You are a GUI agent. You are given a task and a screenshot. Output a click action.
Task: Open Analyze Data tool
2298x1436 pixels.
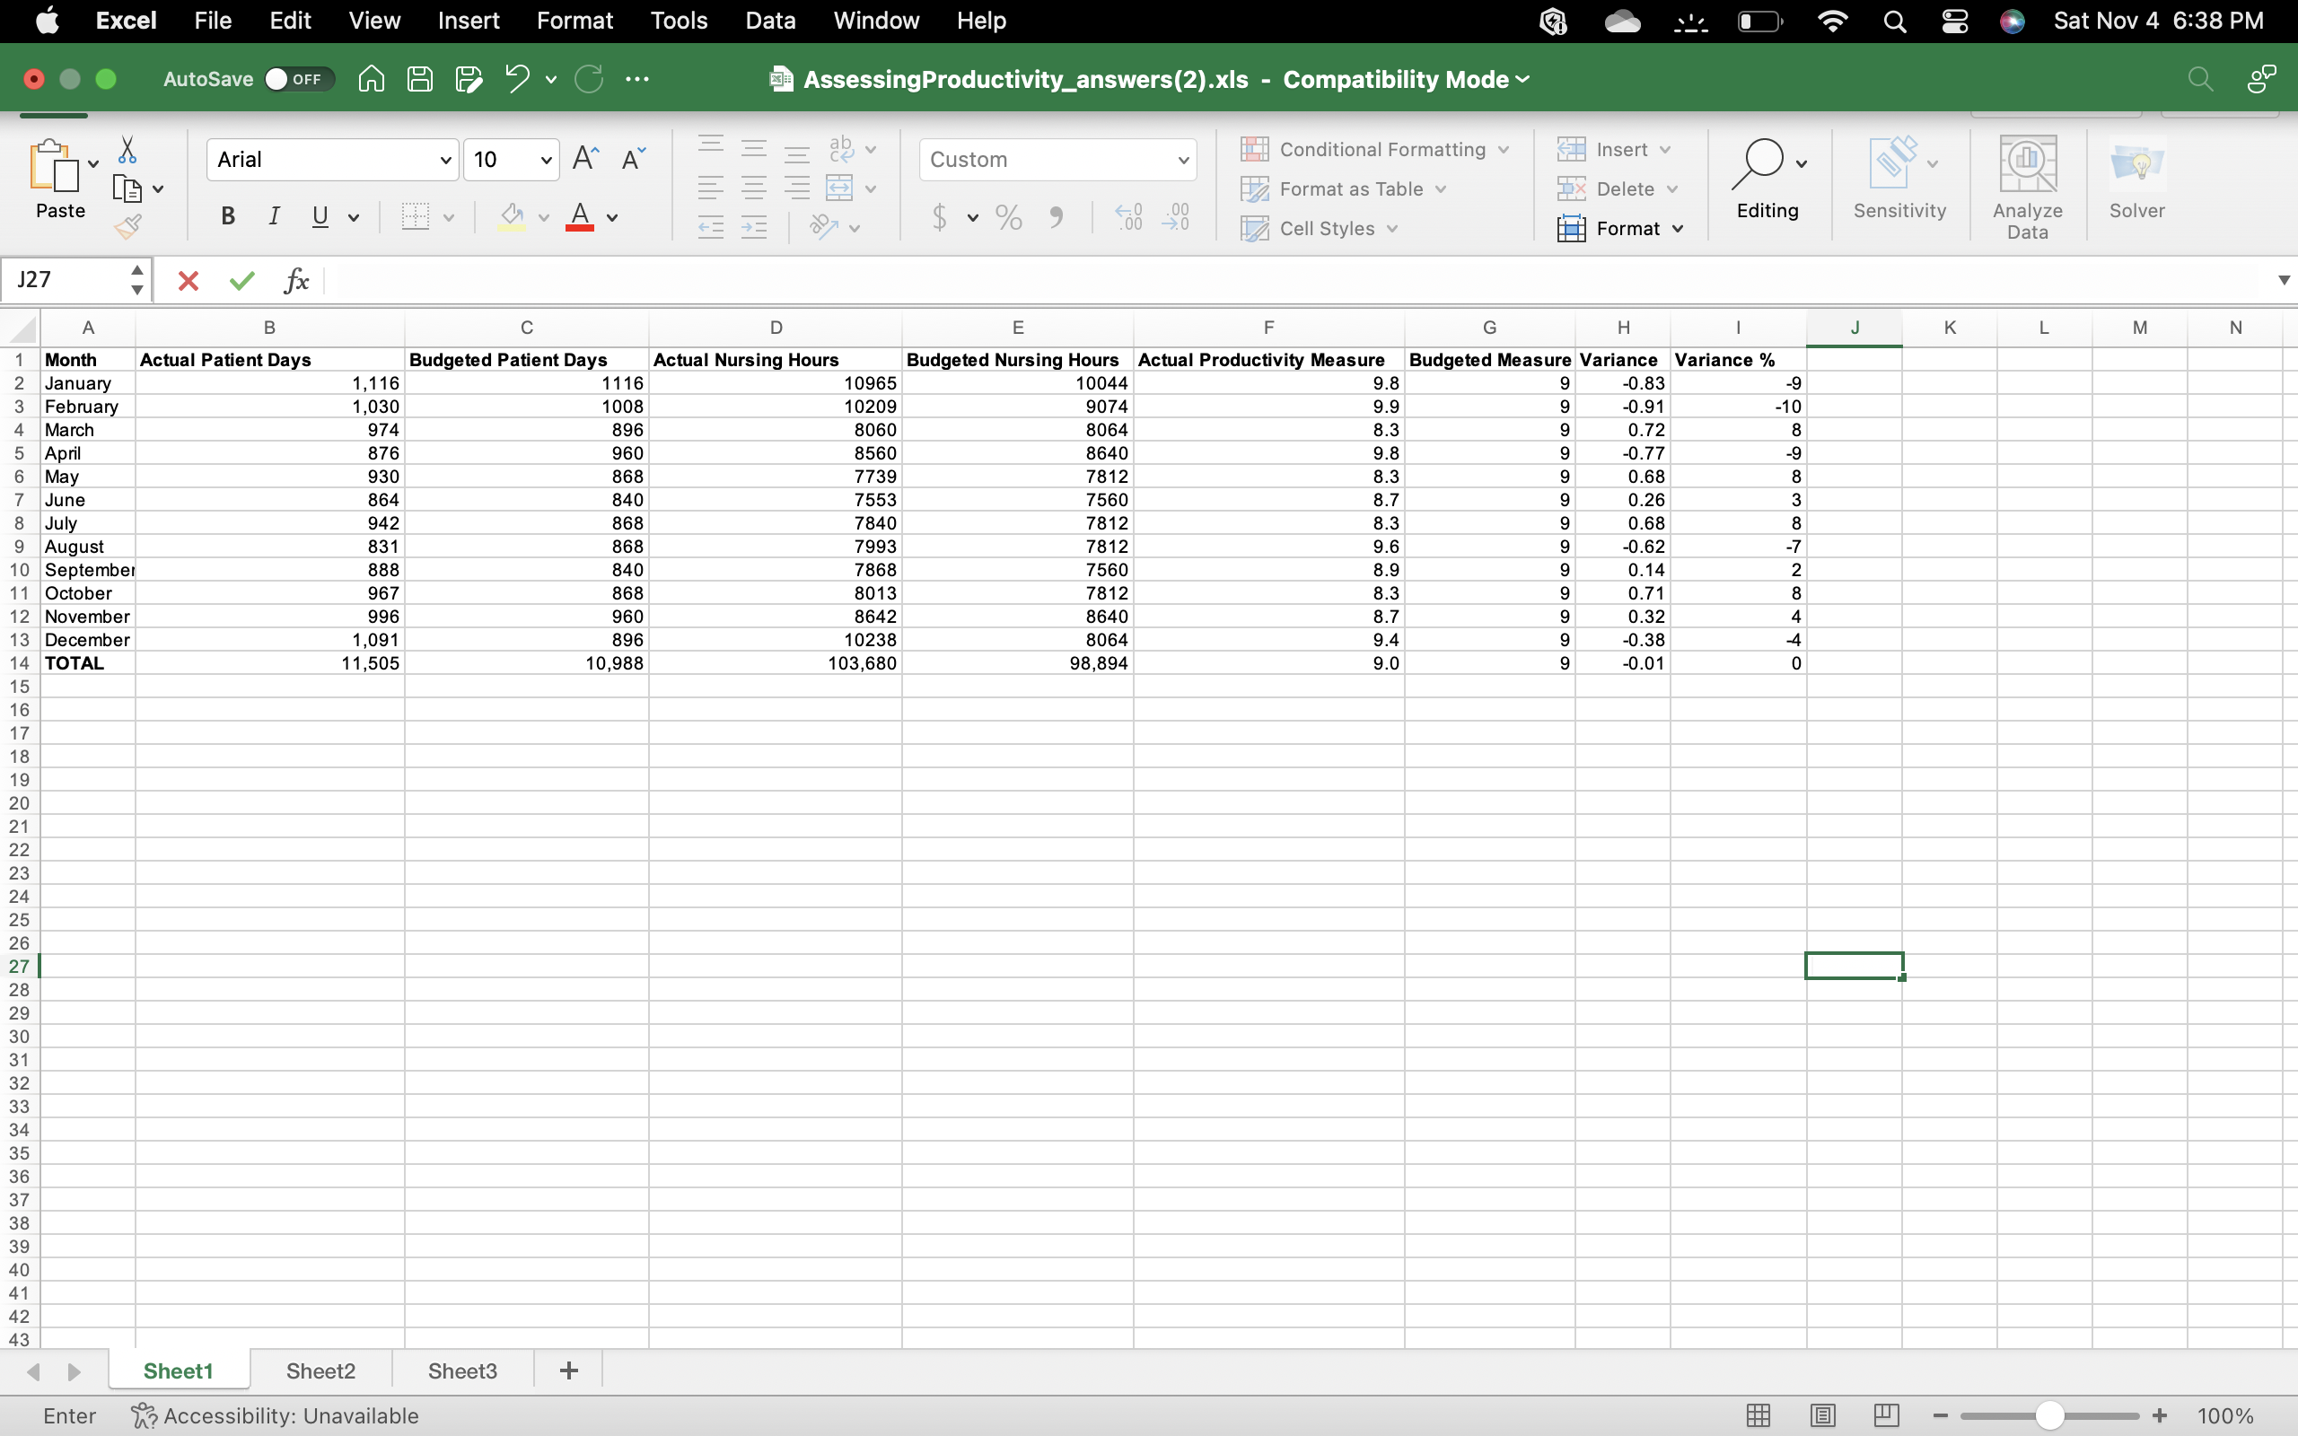(x=2026, y=187)
